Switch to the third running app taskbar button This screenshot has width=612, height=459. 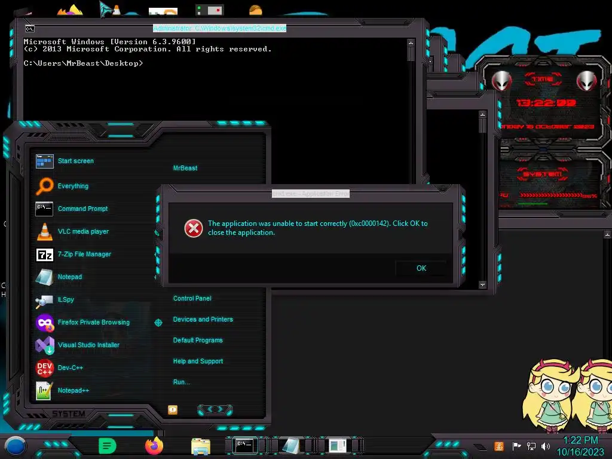338,445
